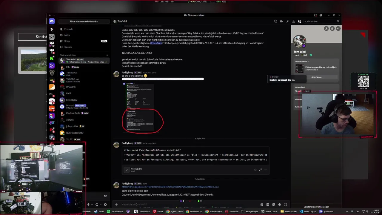Open the Shop page
The image size is (382, 215).
point(84,41)
